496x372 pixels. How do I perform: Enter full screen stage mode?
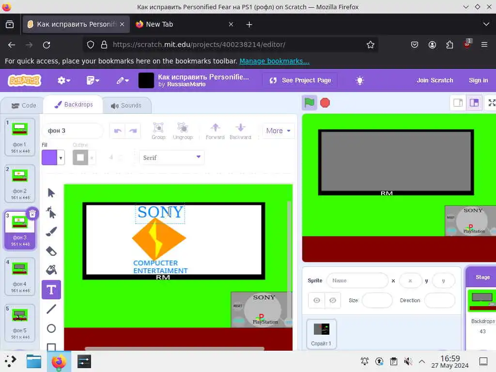tap(492, 103)
